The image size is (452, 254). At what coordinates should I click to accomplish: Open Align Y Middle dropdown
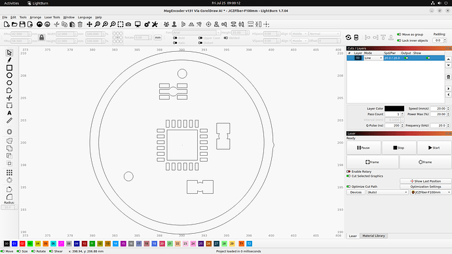point(299,41)
